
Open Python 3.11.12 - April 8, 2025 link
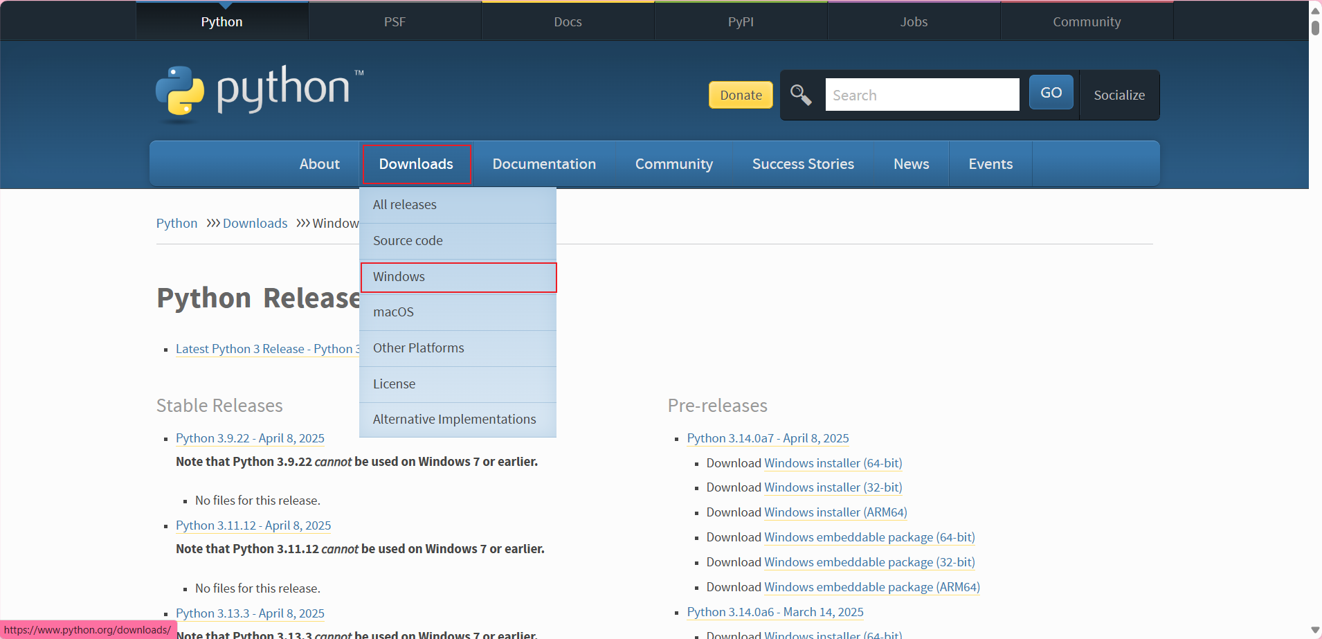(x=253, y=525)
